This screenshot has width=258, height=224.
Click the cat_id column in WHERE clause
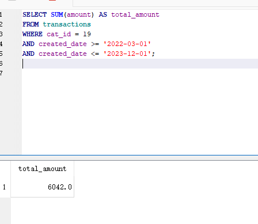tap(59, 34)
